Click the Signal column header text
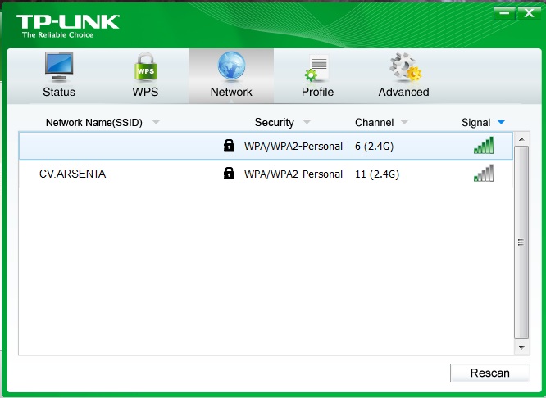546x398 pixels. point(475,123)
